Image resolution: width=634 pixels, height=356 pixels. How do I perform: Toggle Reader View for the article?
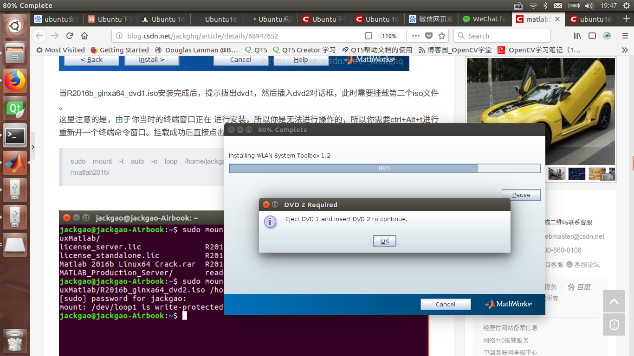pyautogui.click(x=369, y=36)
